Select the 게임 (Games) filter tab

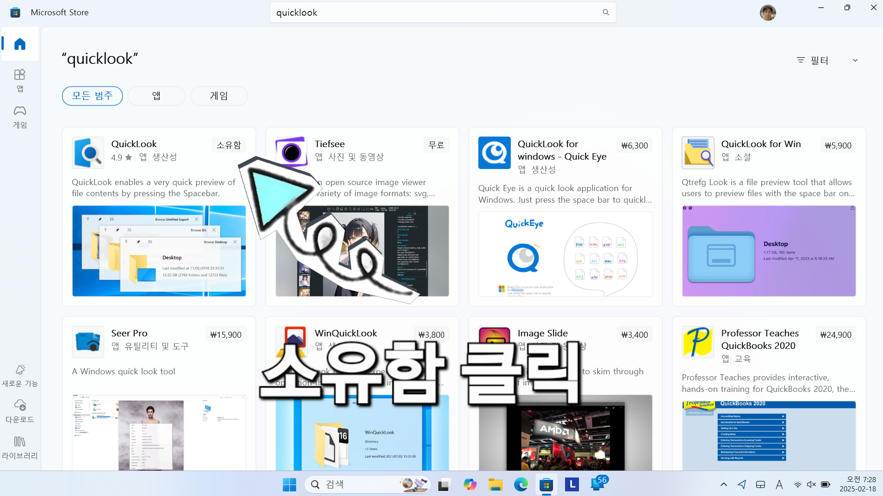219,96
